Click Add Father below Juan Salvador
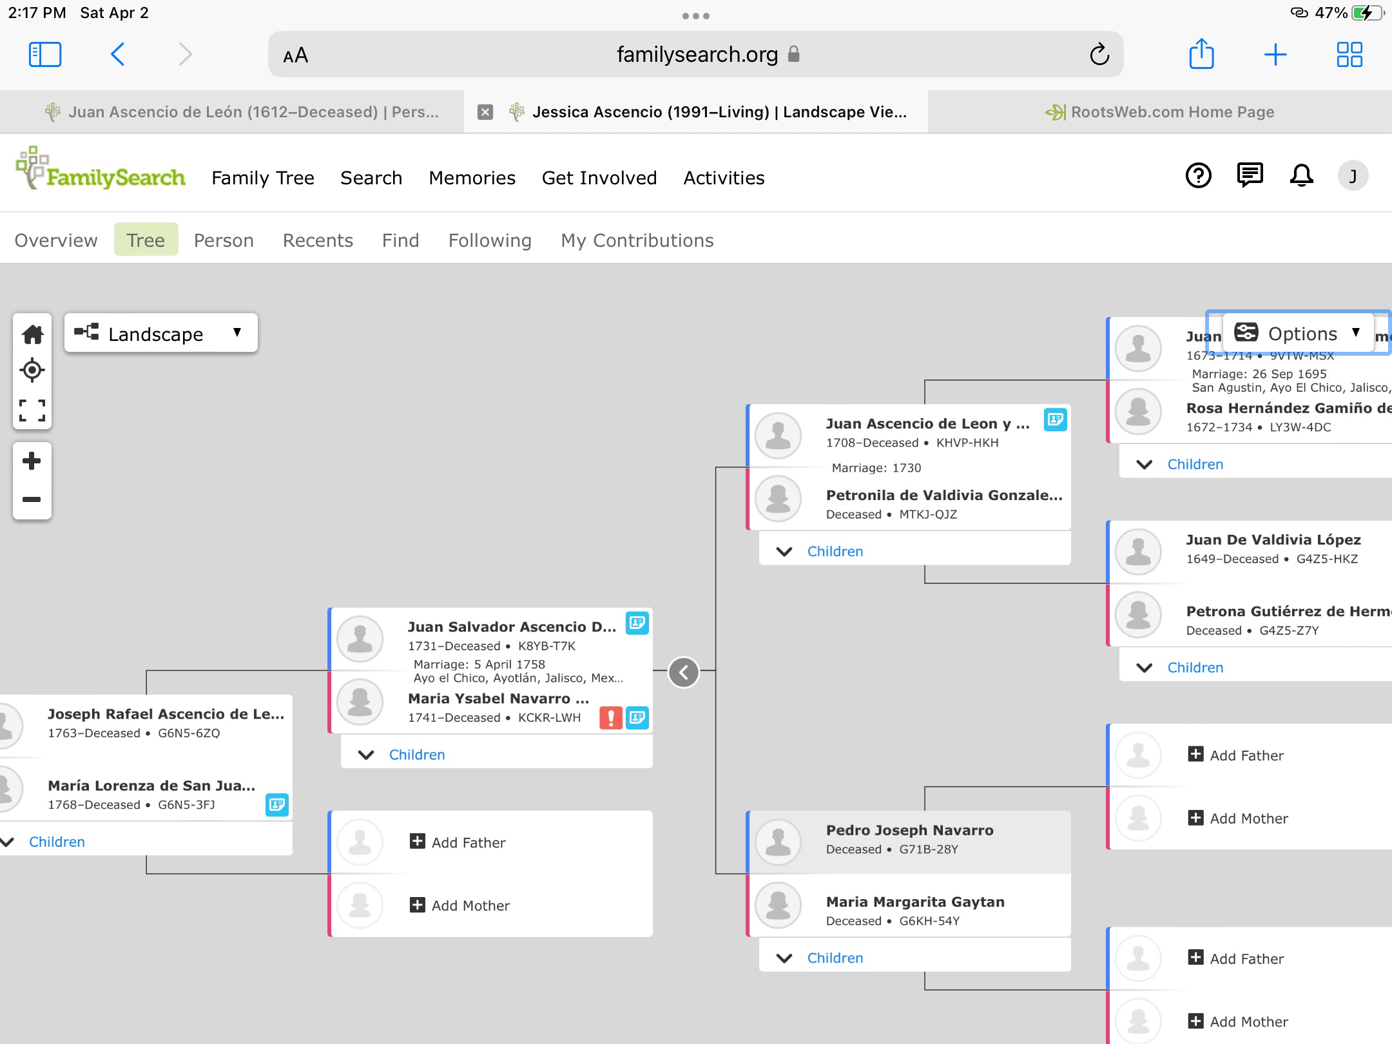1392x1044 pixels. [468, 842]
